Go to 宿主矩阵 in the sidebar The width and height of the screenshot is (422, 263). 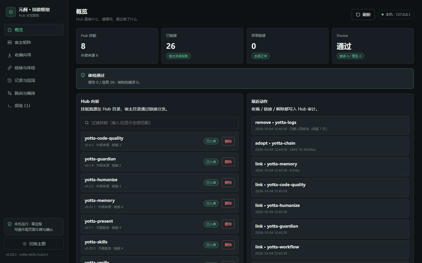34,42
